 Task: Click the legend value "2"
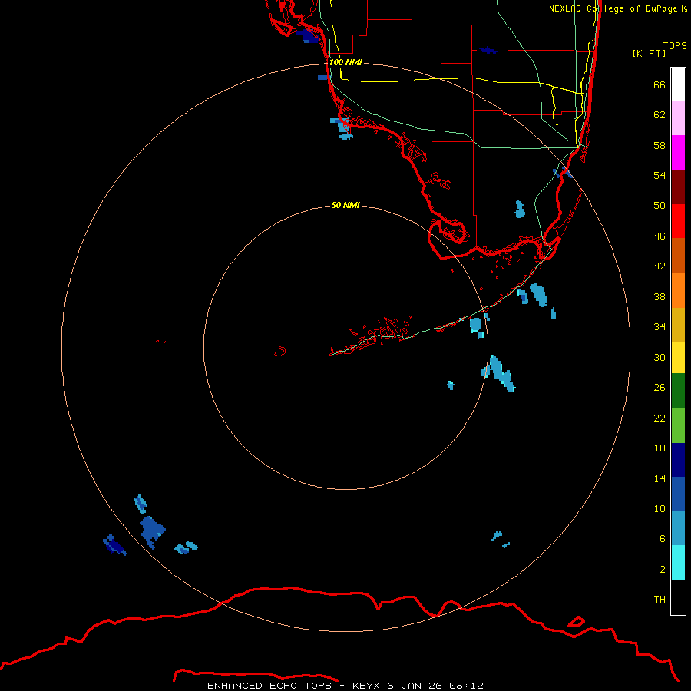click(662, 570)
